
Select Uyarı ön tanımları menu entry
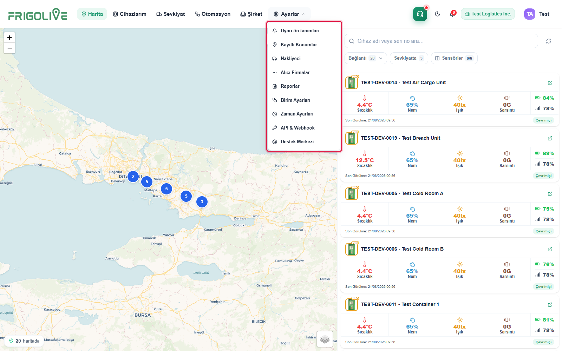pos(304,31)
